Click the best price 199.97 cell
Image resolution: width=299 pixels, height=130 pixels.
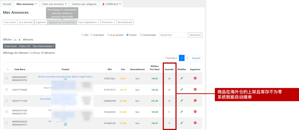(155, 123)
